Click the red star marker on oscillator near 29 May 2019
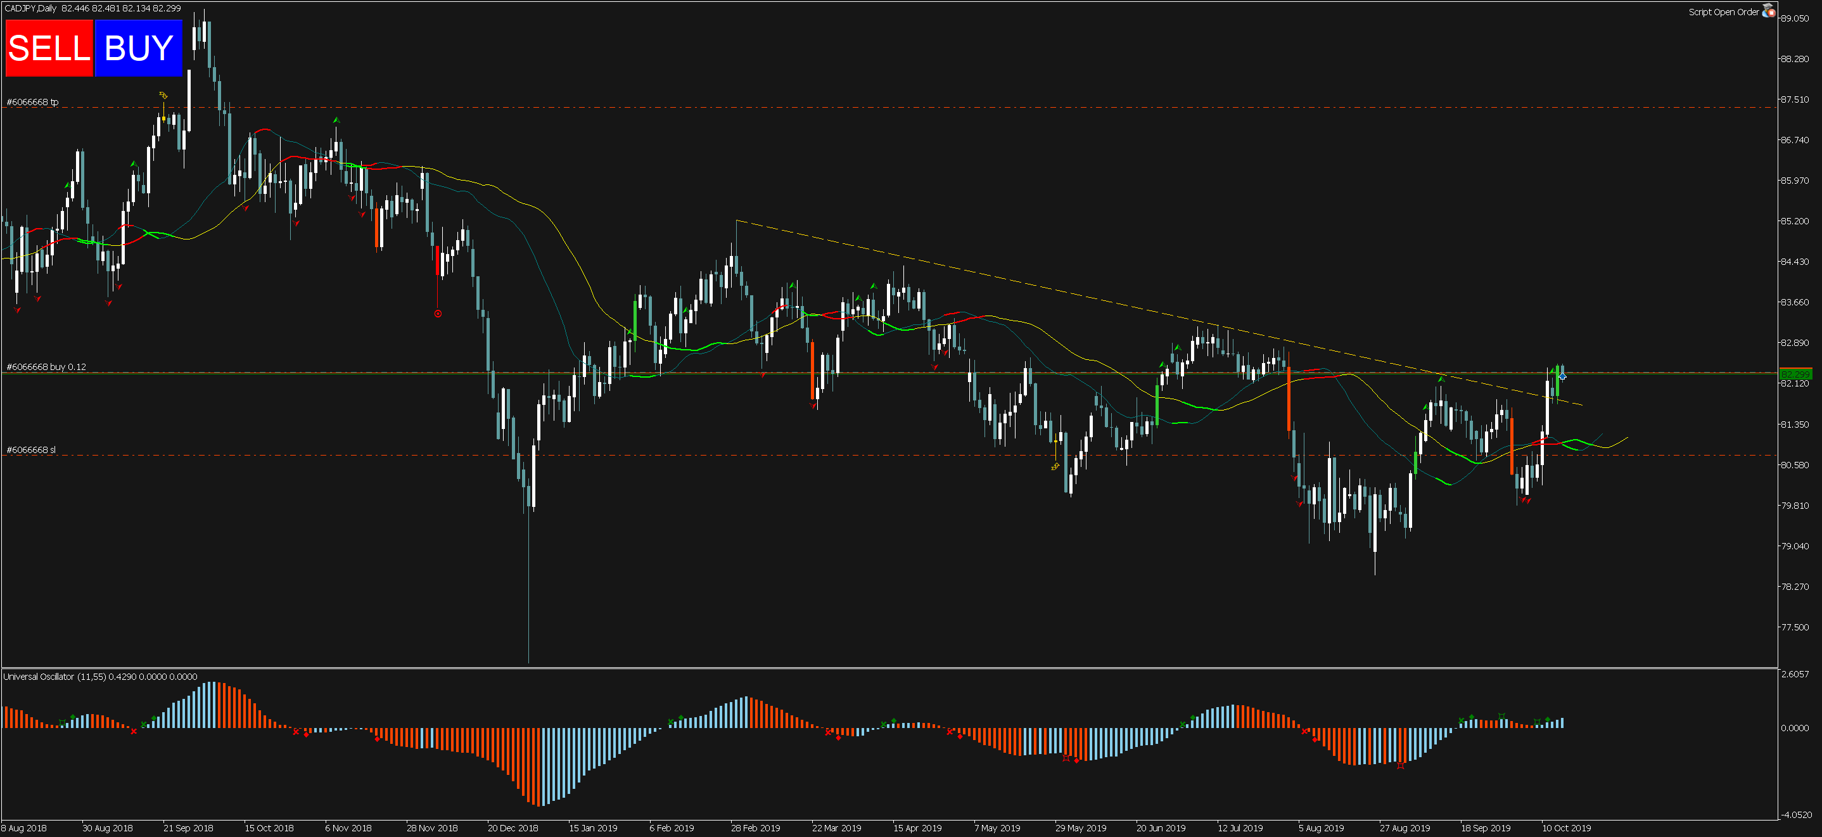This screenshot has width=1822, height=837. click(x=1066, y=758)
